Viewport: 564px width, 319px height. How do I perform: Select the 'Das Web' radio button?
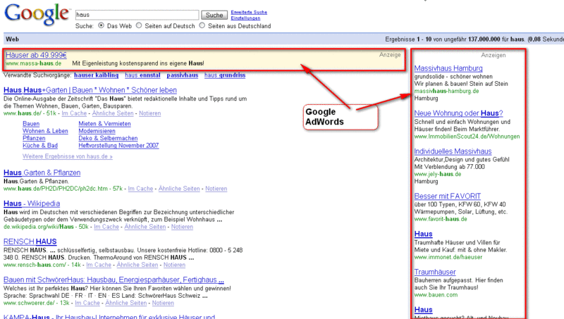[101, 25]
